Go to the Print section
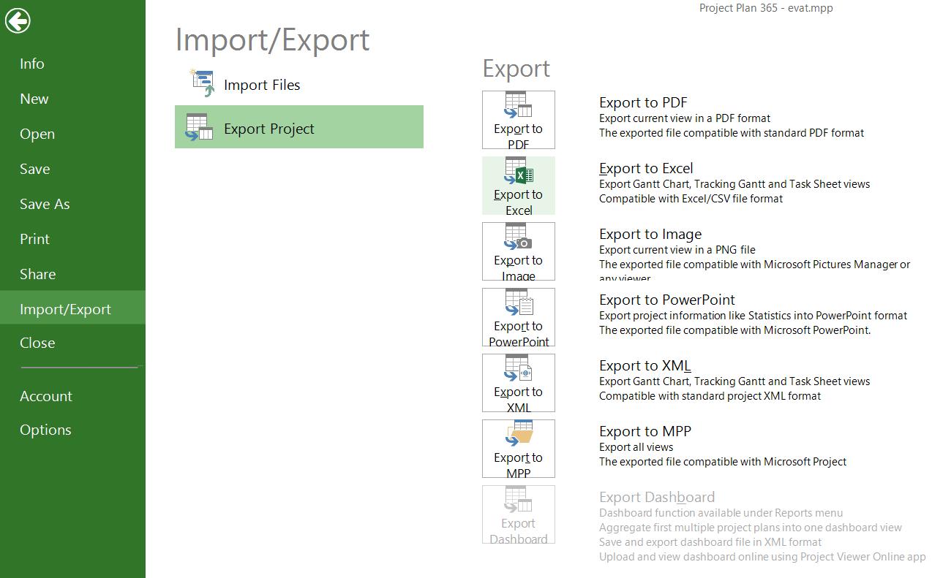Image resolution: width=932 pixels, height=578 pixels. [x=34, y=239]
